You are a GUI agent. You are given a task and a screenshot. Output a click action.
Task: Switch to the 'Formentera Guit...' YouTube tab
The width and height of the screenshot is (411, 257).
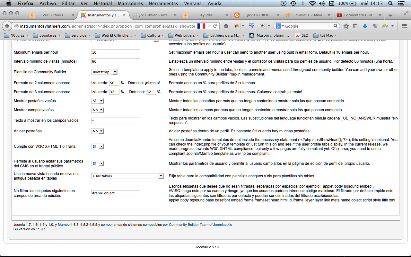(359, 15)
